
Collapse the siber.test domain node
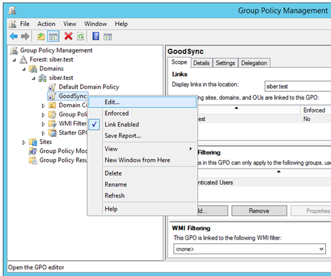pos(33,78)
